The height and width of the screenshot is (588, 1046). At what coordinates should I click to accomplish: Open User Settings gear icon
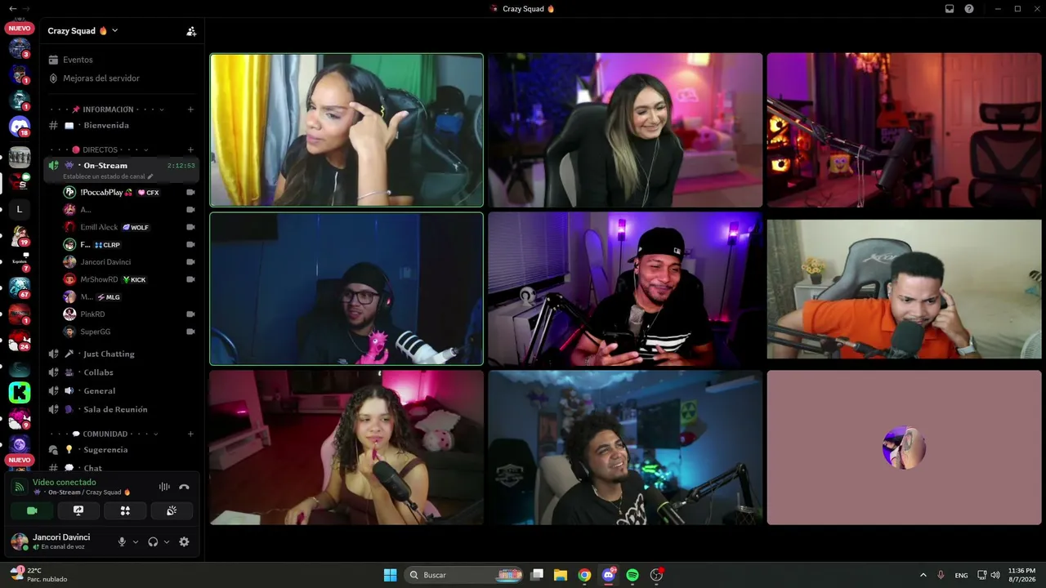click(x=184, y=541)
